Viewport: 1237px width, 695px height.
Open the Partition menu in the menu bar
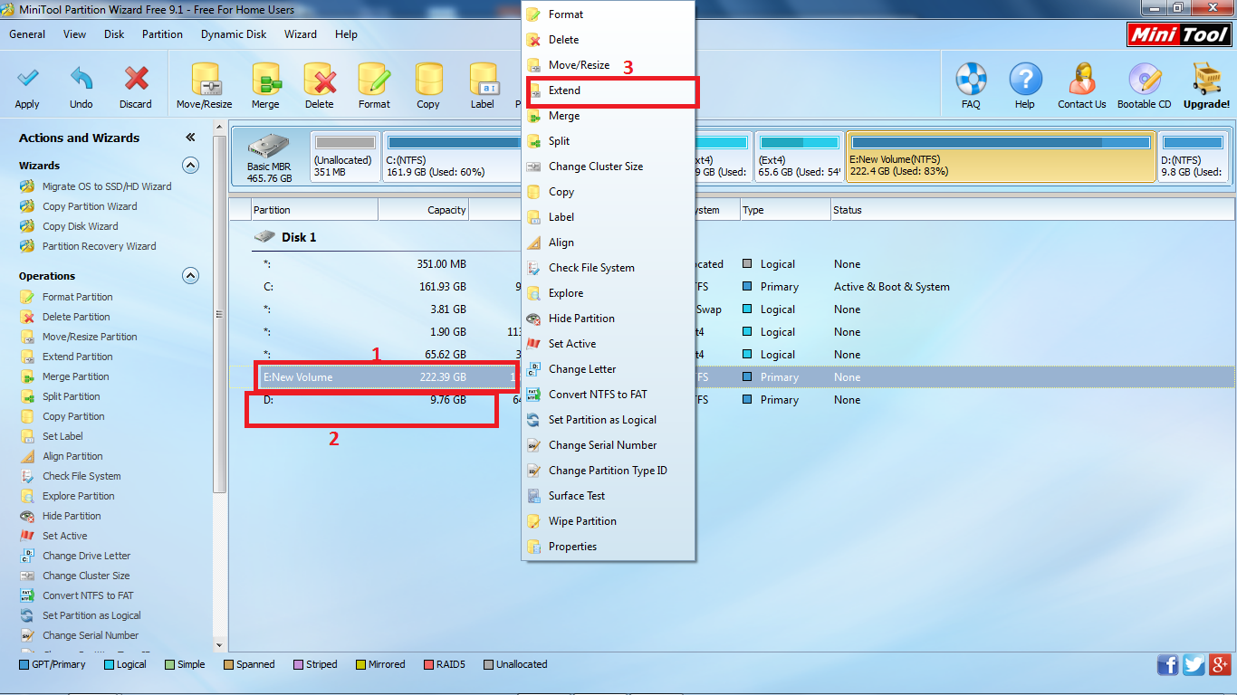pos(162,34)
